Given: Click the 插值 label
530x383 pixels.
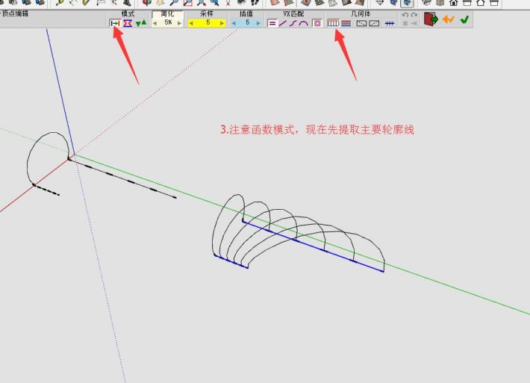Looking at the screenshot, I should pyautogui.click(x=246, y=14).
